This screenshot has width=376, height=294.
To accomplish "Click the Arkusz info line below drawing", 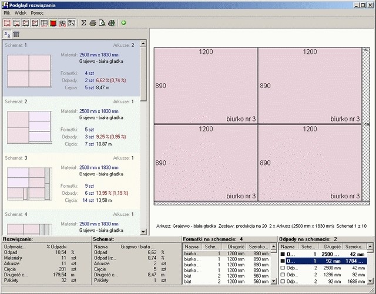I will click(261, 226).
